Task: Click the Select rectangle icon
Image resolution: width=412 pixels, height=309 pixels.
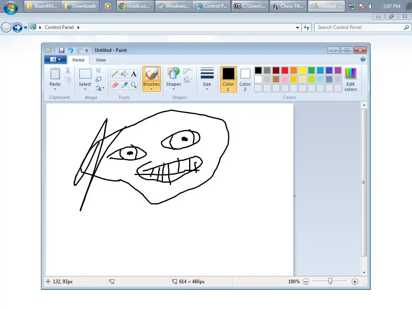Action: [85, 74]
